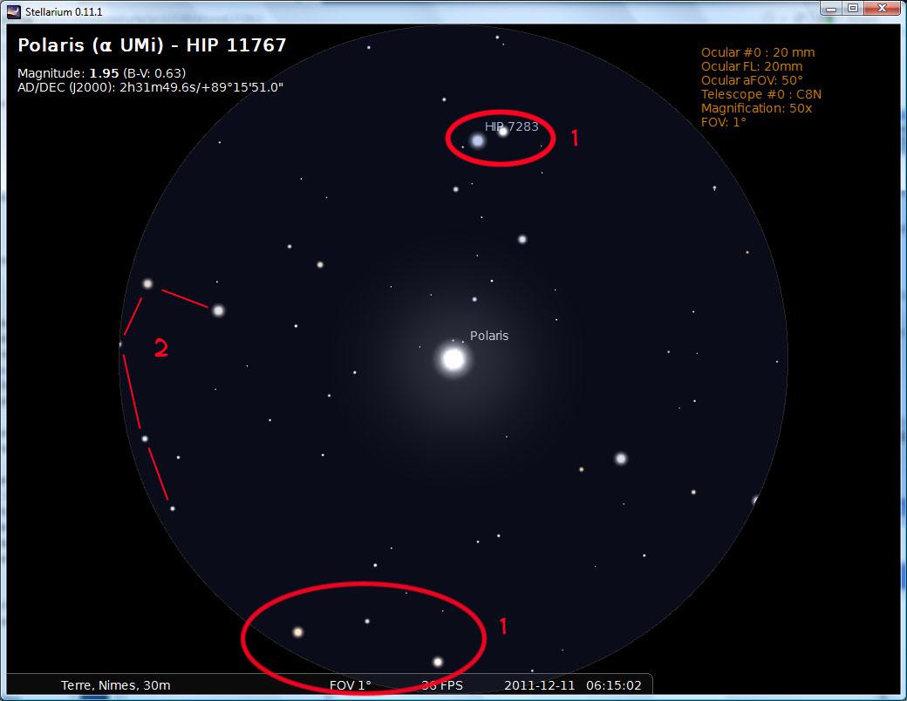Click the 'Ocular FL: 20mm' text

coord(752,66)
